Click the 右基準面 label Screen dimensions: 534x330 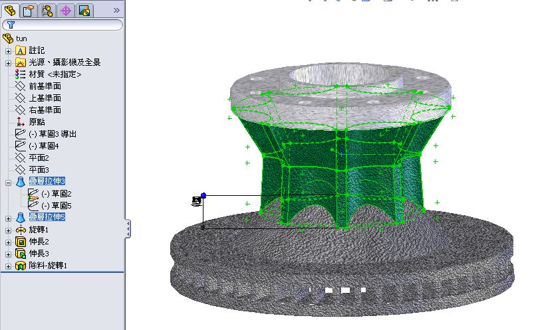tap(45, 110)
